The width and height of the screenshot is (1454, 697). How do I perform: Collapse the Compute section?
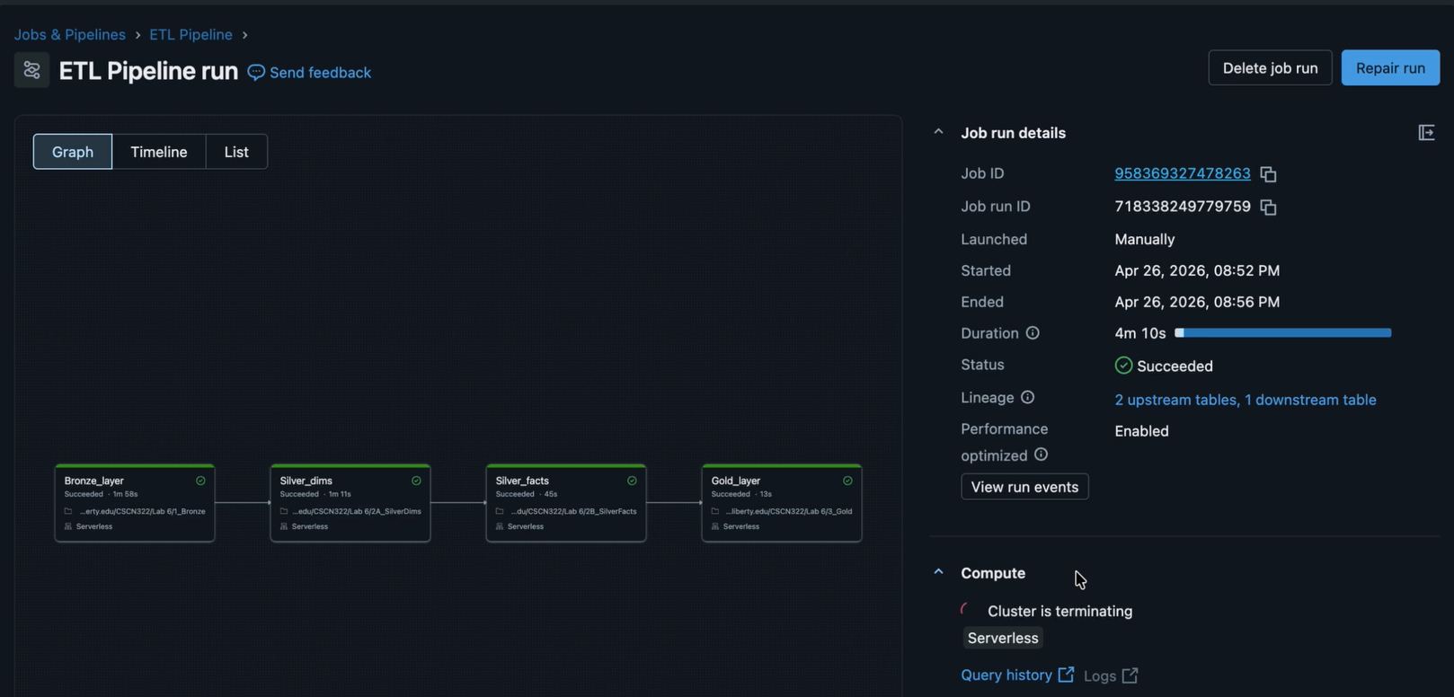tap(938, 572)
